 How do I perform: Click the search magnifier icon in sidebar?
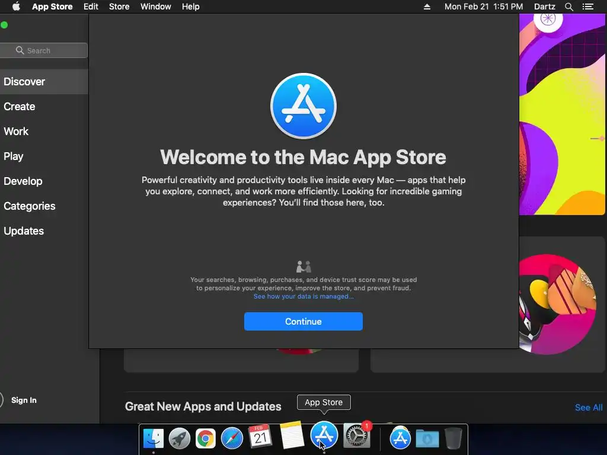coord(20,50)
